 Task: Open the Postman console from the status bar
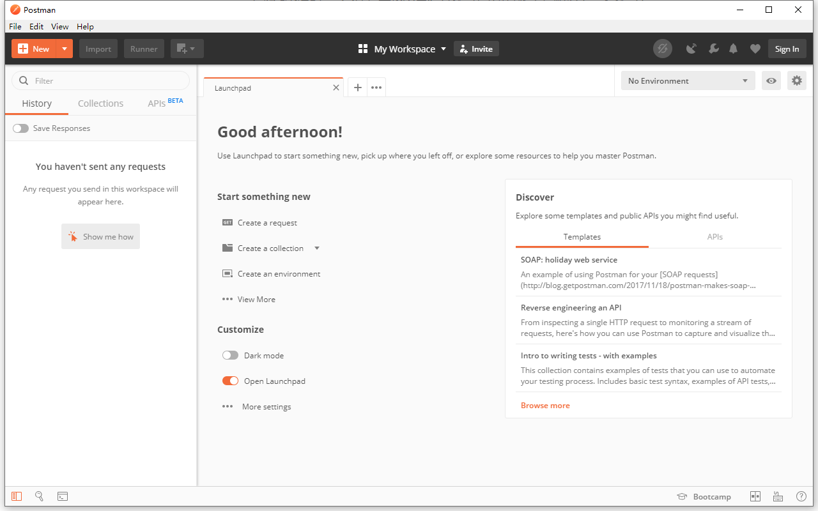coord(62,496)
